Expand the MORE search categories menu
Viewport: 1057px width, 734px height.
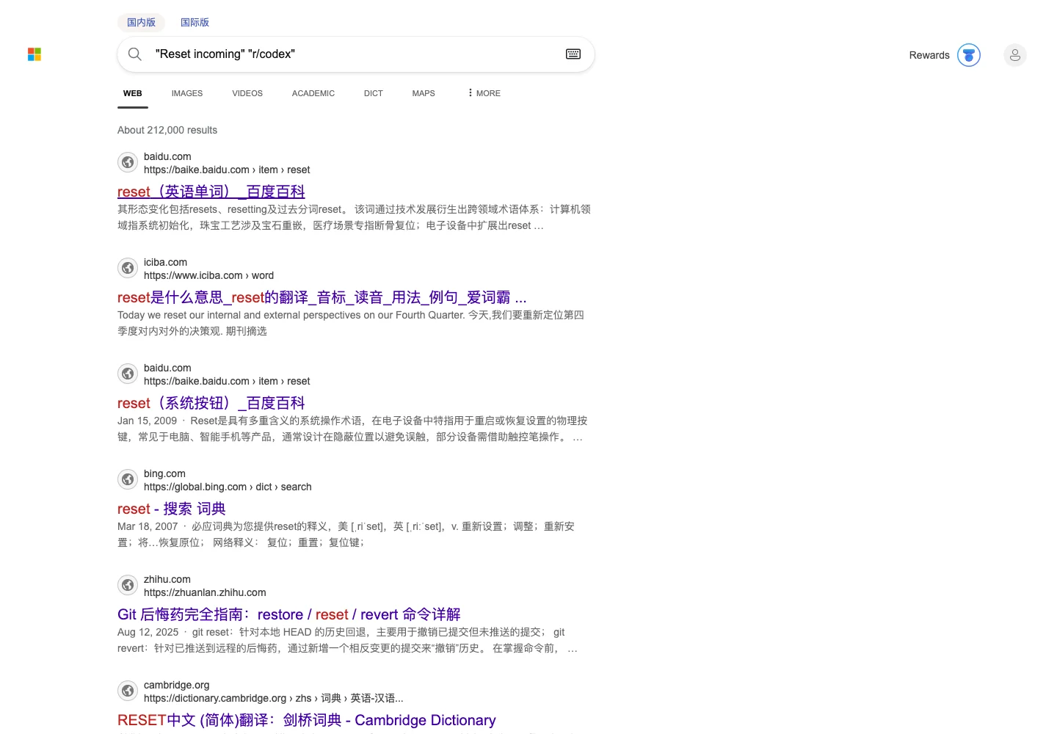pyautogui.click(x=484, y=93)
